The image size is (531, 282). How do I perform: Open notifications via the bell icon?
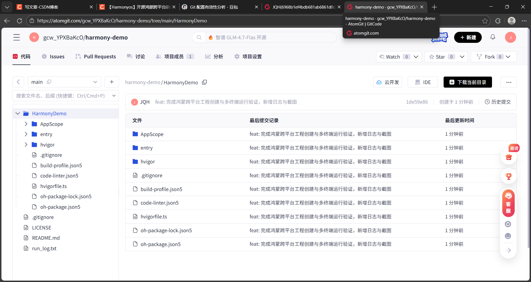(x=493, y=37)
